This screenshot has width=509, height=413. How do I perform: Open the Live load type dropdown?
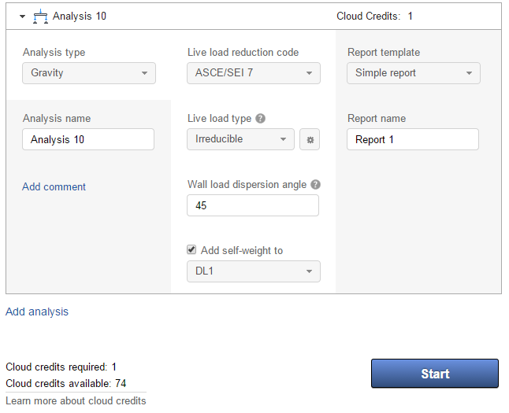[x=240, y=139]
